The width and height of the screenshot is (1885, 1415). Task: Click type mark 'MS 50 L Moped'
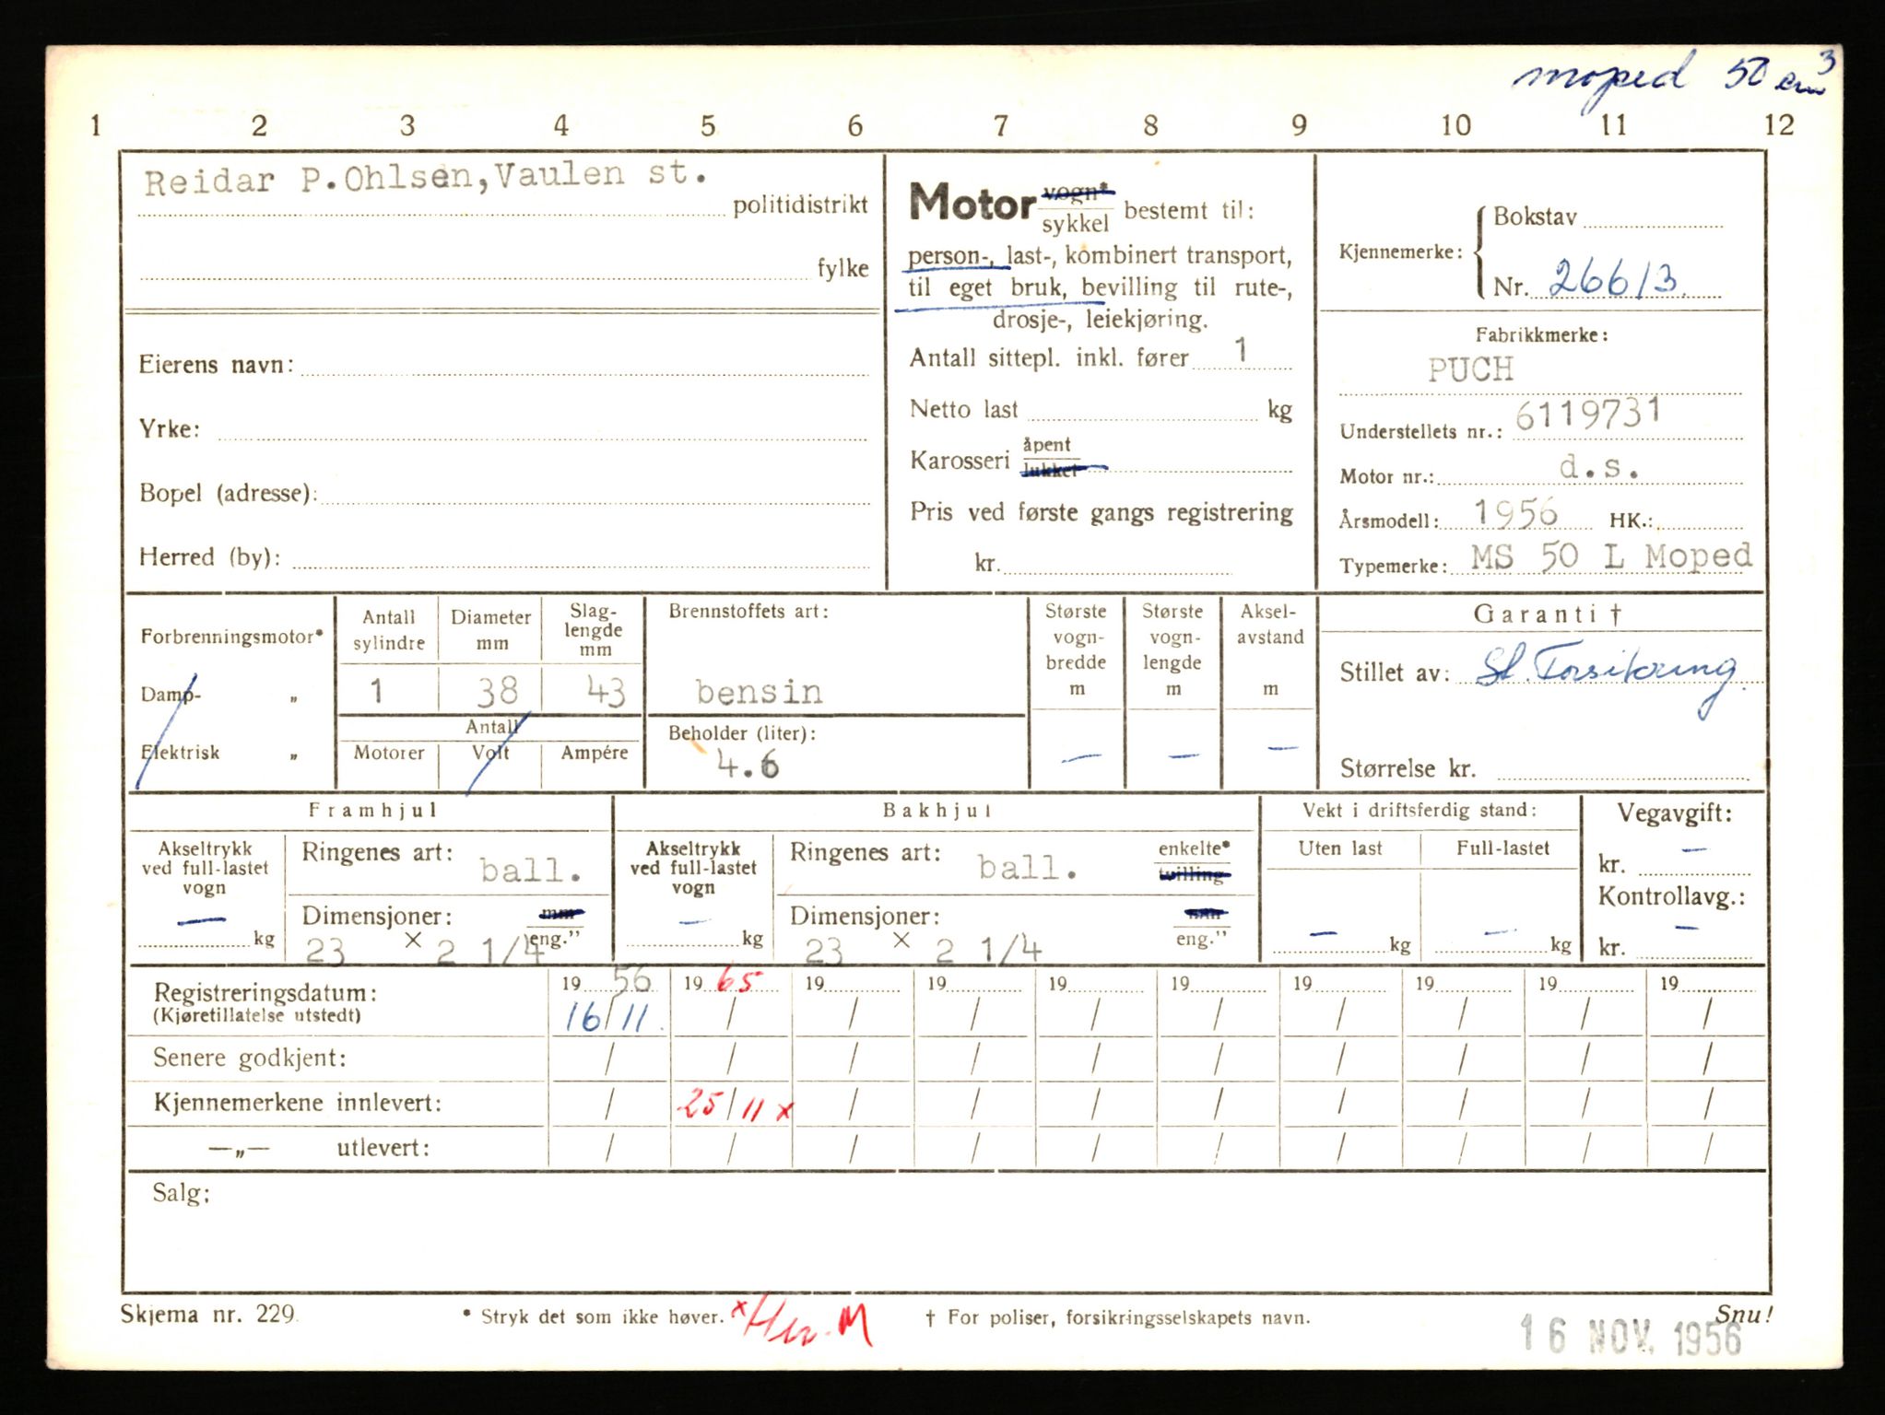pyautogui.click(x=1610, y=555)
